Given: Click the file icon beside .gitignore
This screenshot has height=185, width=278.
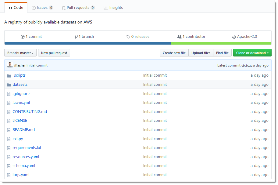Looking at the screenshot, I should pyautogui.click(x=9, y=94).
